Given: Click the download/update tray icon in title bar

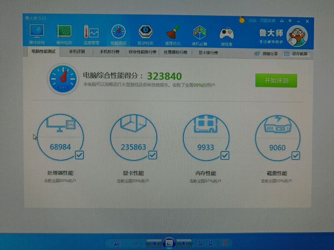Looking at the screenshot, I should point(282,21).
